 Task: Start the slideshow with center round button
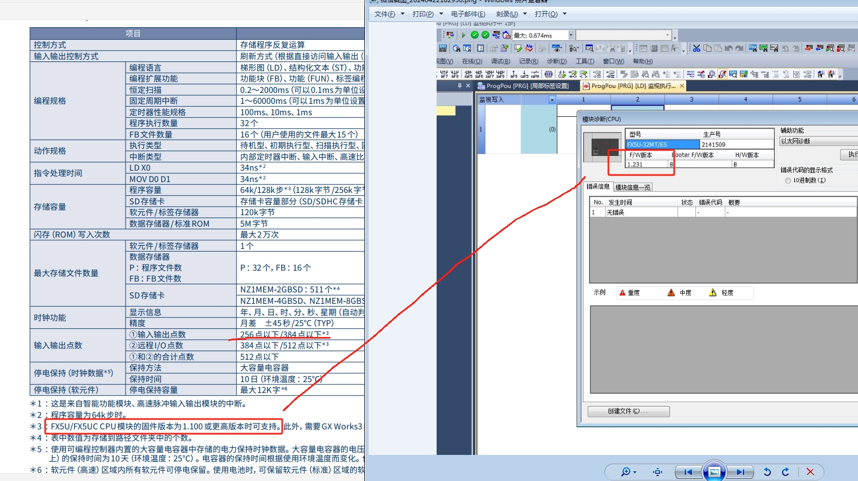(714, 471)
